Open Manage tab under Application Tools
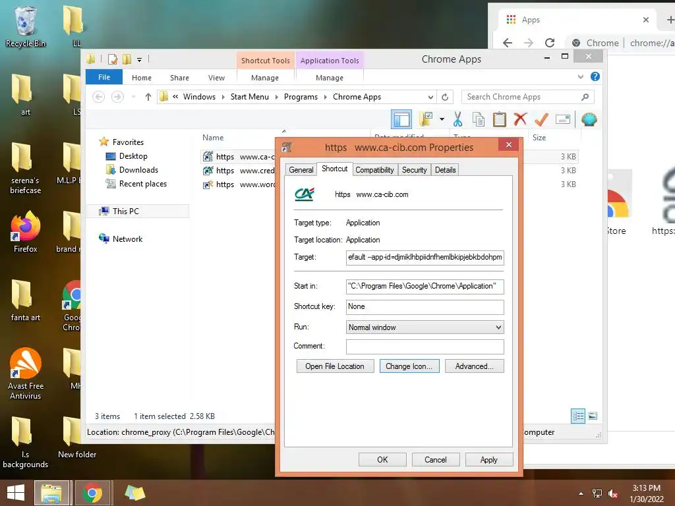The height and width of the screenshot is (506, 675). point(330,78)
